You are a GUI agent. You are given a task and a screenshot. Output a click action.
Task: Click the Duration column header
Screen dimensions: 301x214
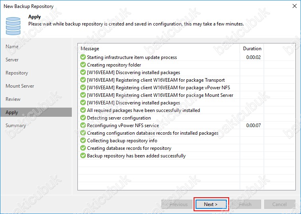click(252, 49)
